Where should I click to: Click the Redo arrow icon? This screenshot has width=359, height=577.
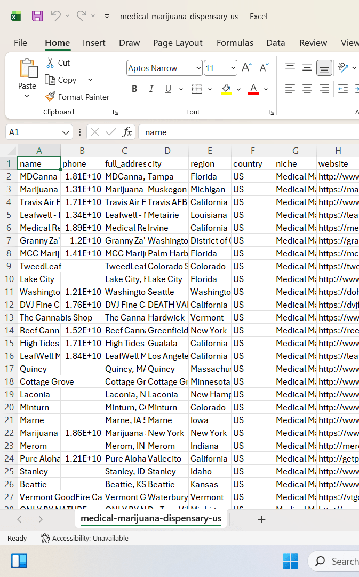click(82, 16)
